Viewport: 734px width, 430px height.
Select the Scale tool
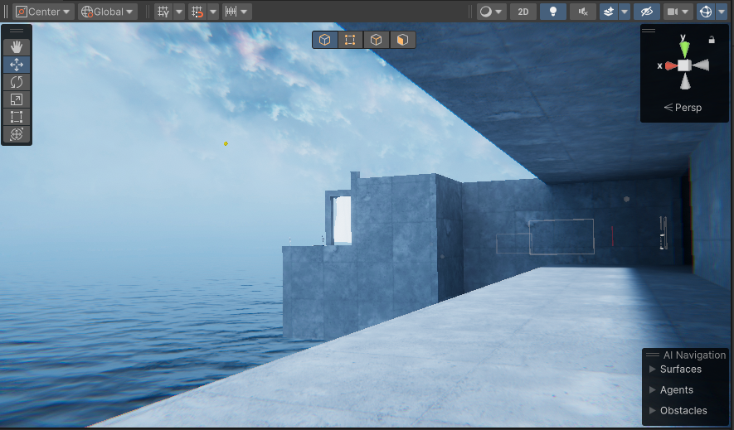tap(17, 99)
